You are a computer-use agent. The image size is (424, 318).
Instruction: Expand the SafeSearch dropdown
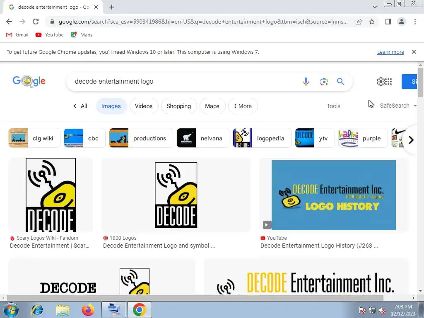coord(398,106)
